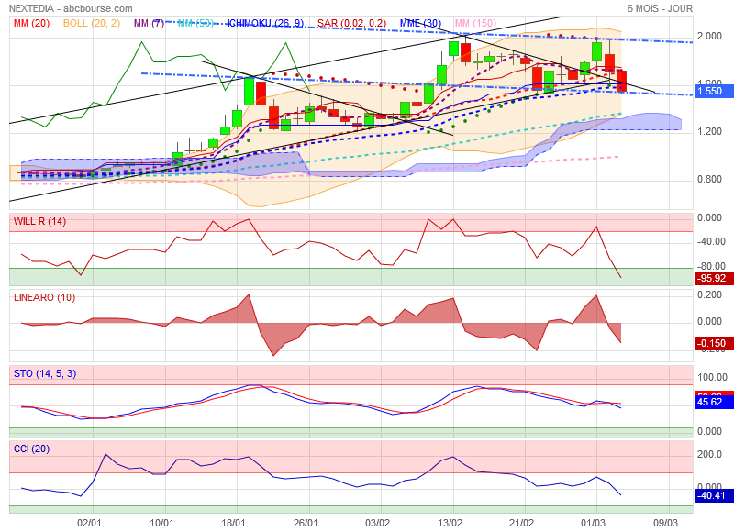This screenshot has height=532, width=734.
Task: Click the red -0.150 LINEARO value badge
Action: coord(714,343)
